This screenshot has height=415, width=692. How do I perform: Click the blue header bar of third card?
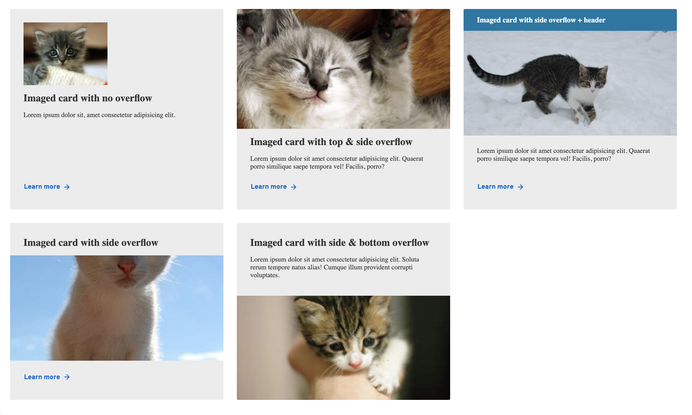point(570,20)
